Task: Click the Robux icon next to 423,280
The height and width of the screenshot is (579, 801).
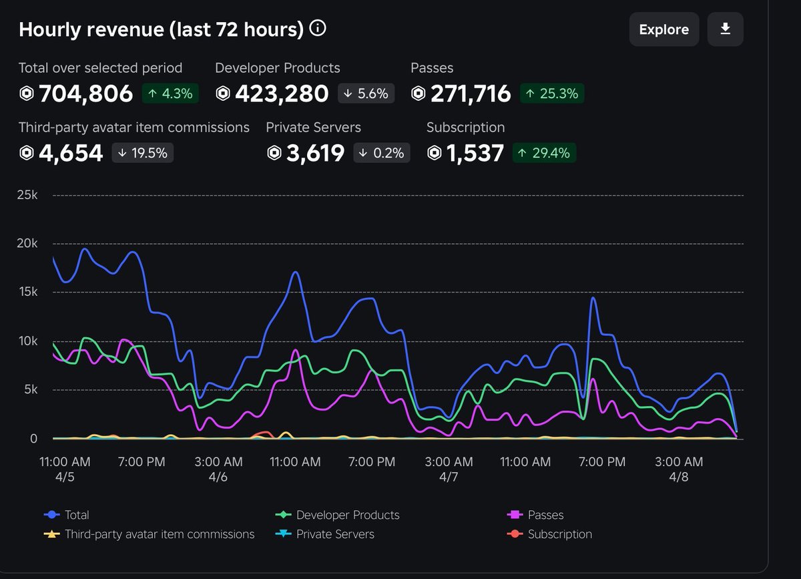Action: click(x=223, y=94)
